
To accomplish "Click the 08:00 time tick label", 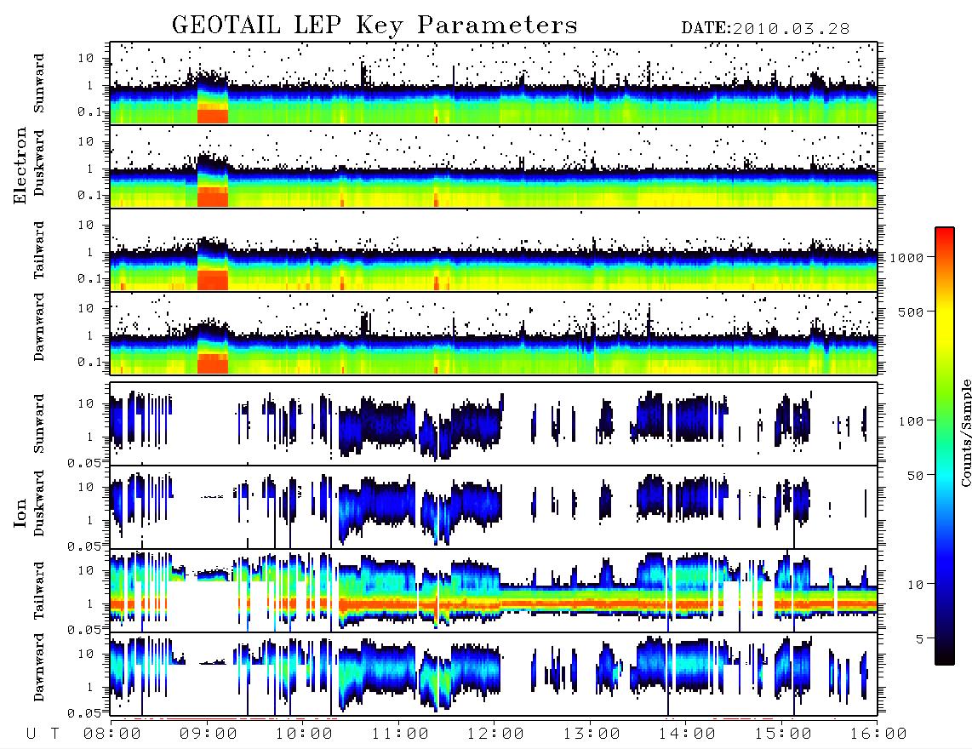I will [x=112, y=734].
